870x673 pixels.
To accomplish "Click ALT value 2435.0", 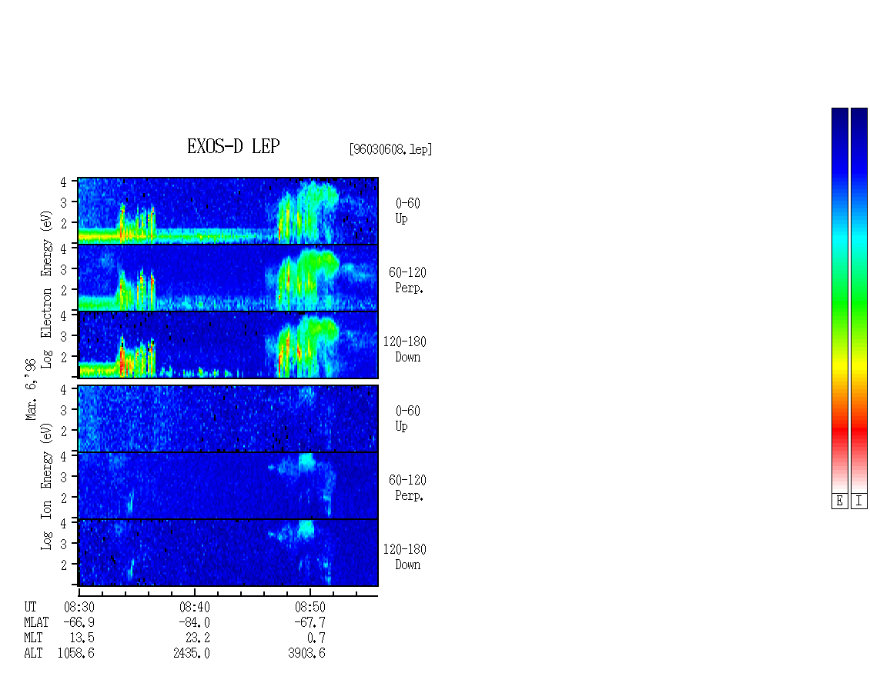I will [192, 654].
